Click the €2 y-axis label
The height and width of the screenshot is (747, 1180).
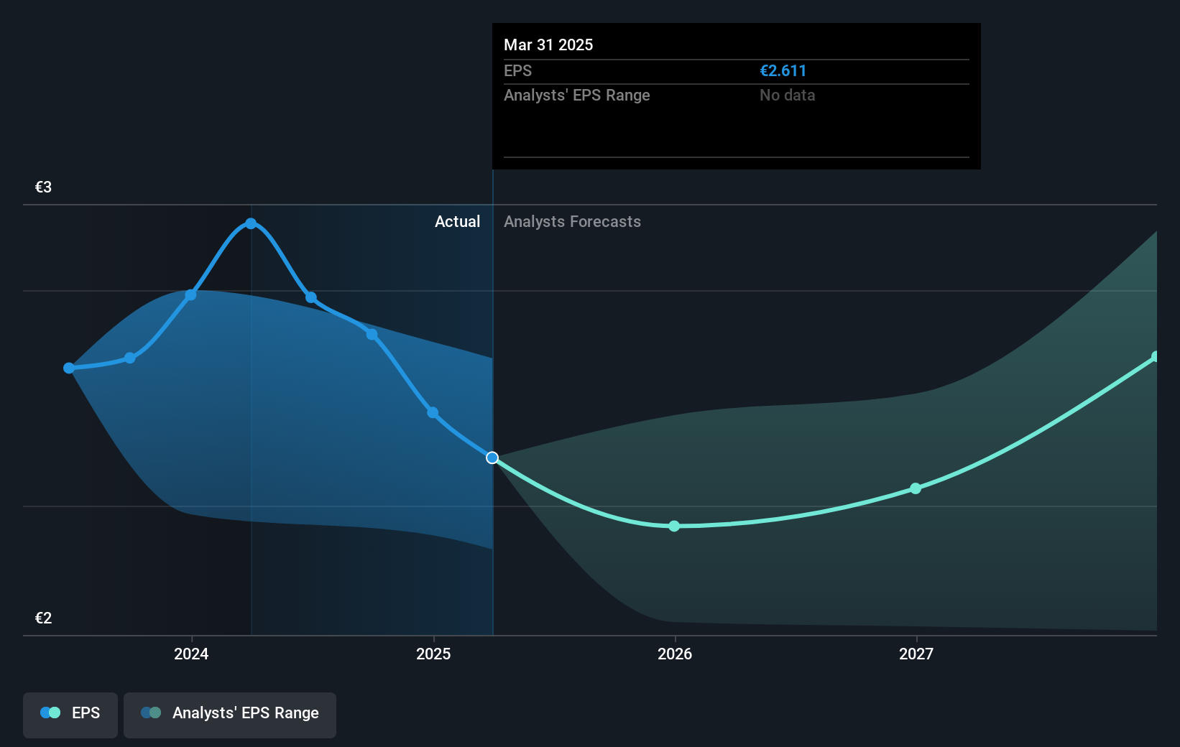[43, 618]
